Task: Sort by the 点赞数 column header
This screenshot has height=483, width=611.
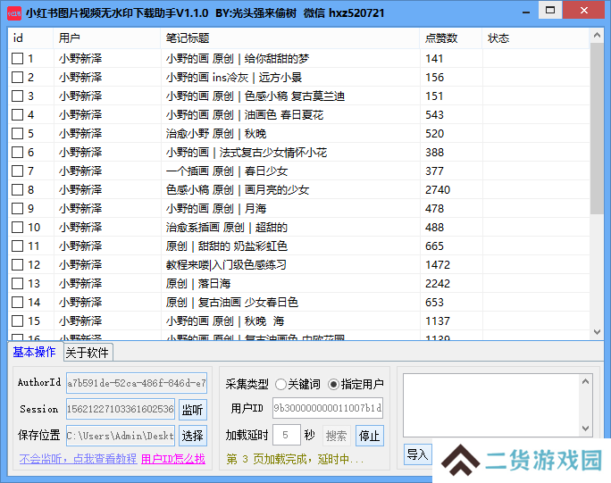Action: [x=451, y=38]
